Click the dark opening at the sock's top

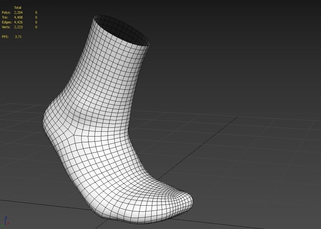click(x=122, y=31)
